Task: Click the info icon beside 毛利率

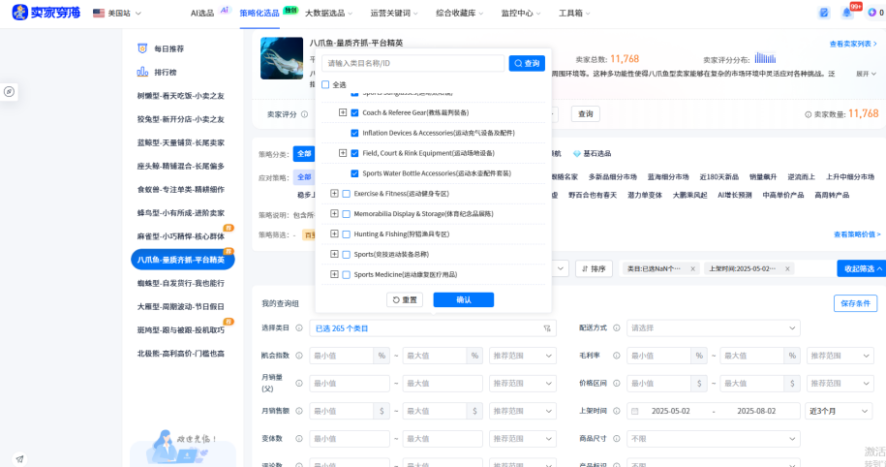Action: pyautogui.click(x=617, y=356)
